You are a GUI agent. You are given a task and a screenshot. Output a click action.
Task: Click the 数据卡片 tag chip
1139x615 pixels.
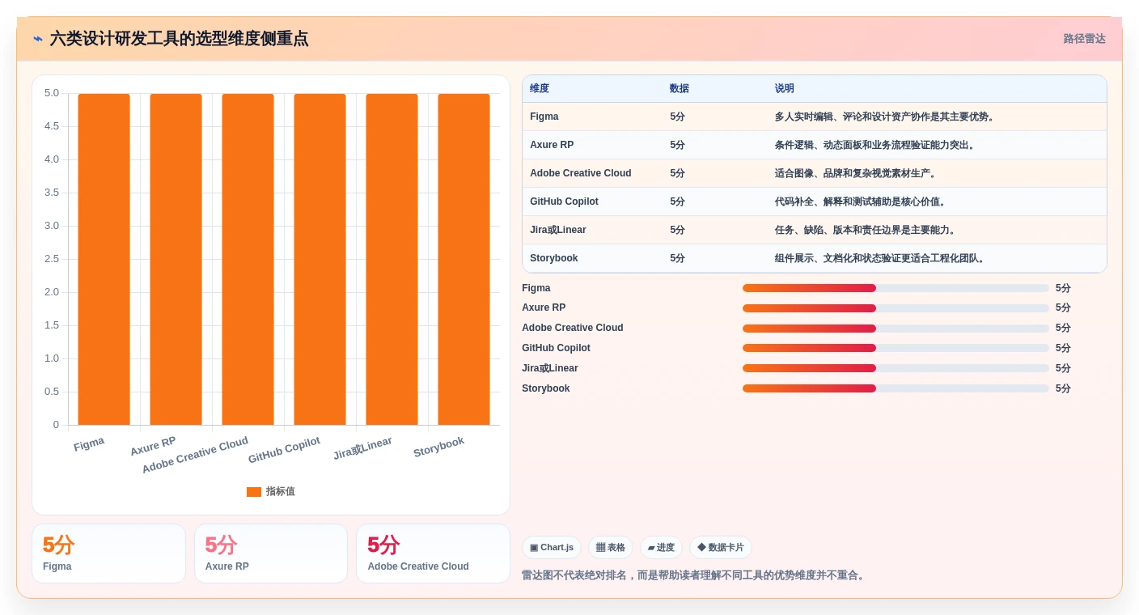tap(721, 548)
